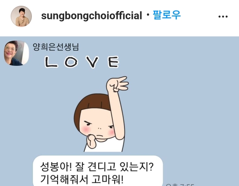Screen dimensions: 239x186
Task: Tap the message line 성봉아! 잘 견디고 있는지?
Action: point(96,167)
